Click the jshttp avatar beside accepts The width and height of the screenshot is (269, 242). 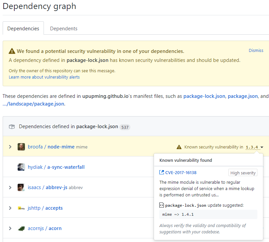point(21,208)
